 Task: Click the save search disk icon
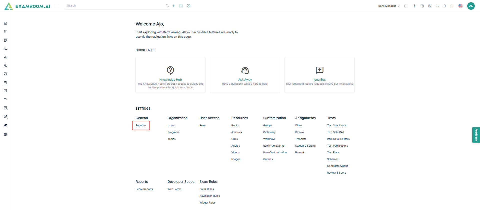pyautogui.click(x=181, y=6)
